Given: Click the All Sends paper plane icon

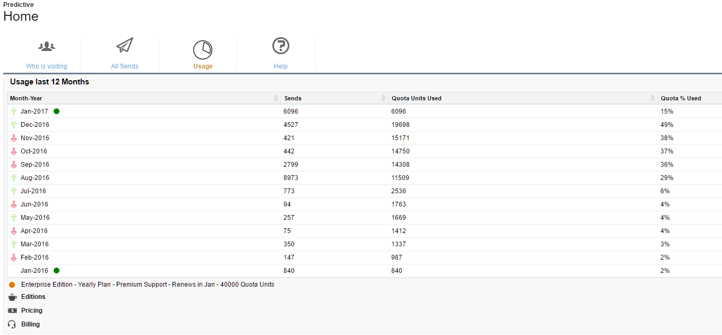Looking at the screenshot, I should pyautogui.click(x=125, y=46).
